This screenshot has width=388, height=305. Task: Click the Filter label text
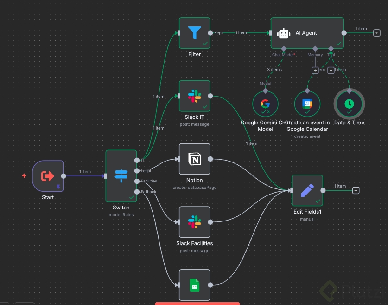(195, 54)
